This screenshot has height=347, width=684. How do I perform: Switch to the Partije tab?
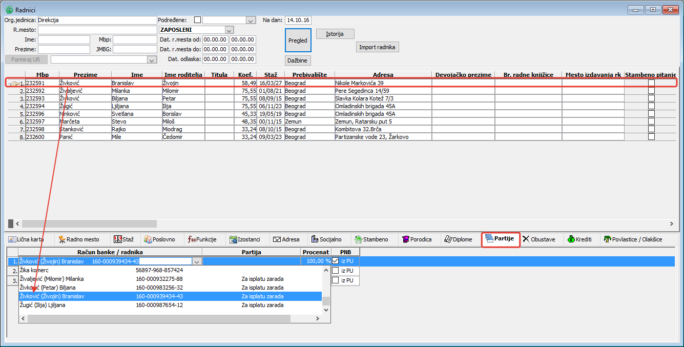501,239
